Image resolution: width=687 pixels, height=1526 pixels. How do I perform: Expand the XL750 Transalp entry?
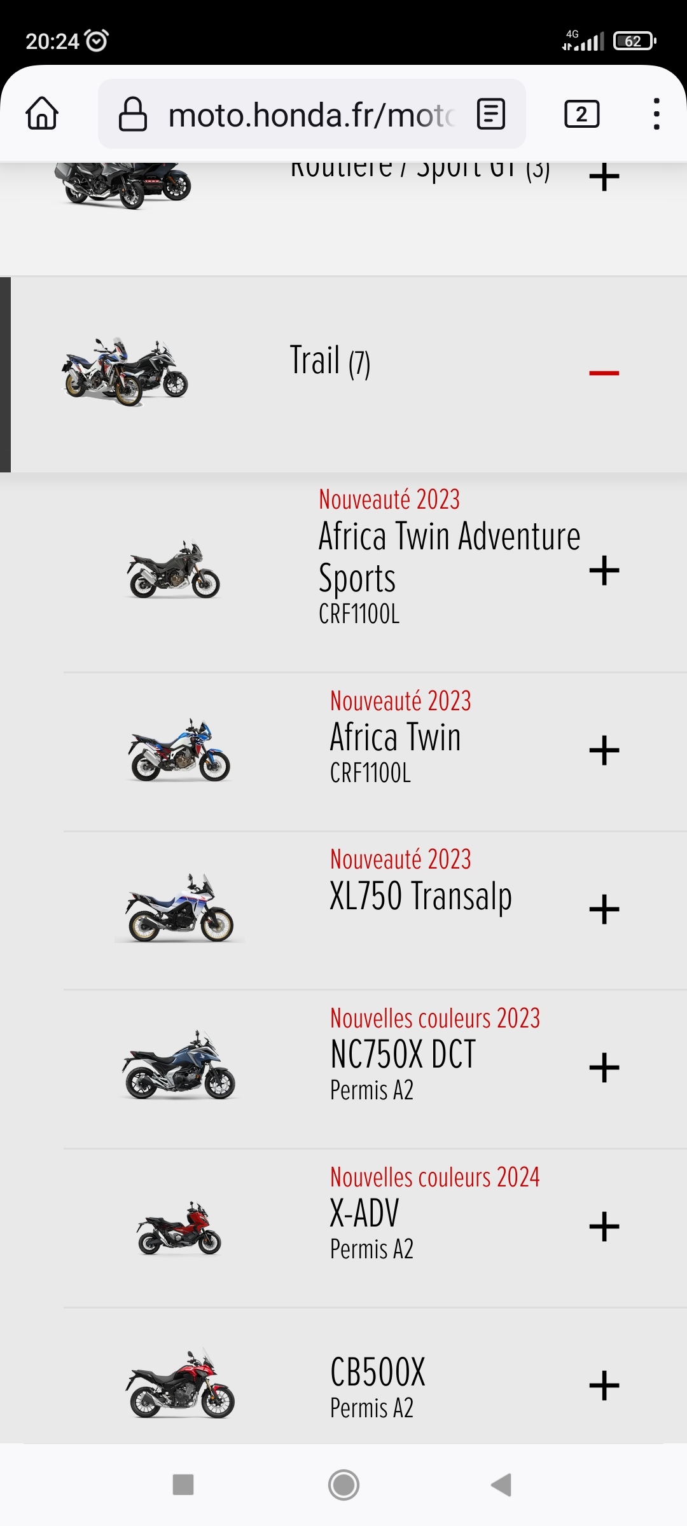click(604, 909)
